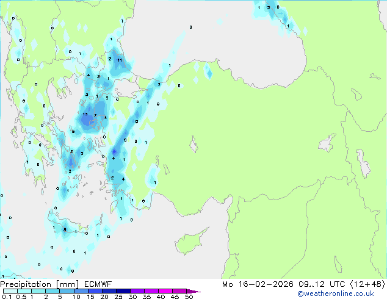The width and height of the screenshot is (387, 299).
Task: Pick the 10–15 mm legend swatch
Action: (81, 291)
